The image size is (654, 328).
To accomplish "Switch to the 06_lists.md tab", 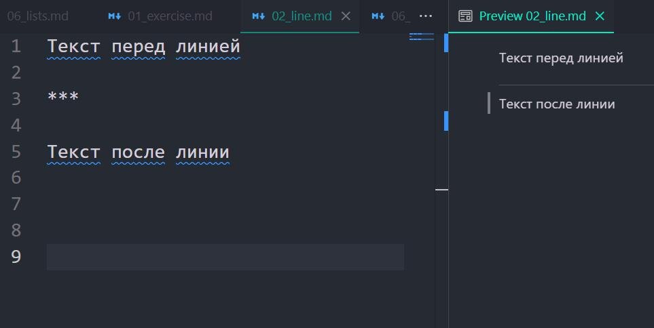I will (38, 16).
